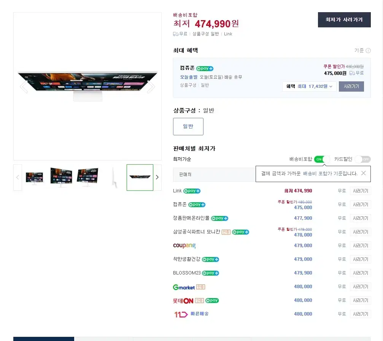Select the side-profile monitor thumbnail
The image size is (383, 341).
[x=114, y=178]
